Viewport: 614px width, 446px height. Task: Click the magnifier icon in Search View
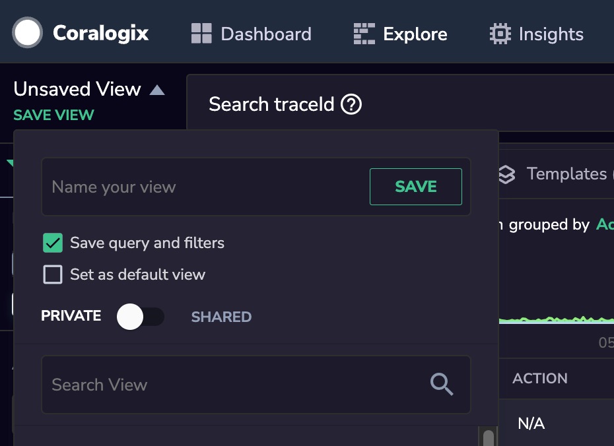click(442, 384)
